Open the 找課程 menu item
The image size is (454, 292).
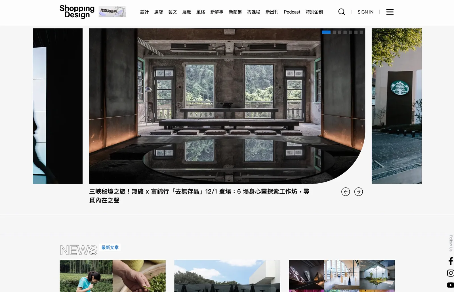254,12
